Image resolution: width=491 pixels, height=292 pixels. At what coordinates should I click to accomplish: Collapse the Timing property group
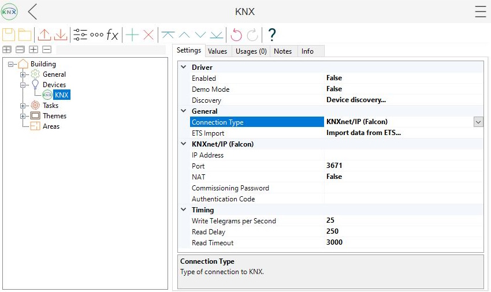(184, 209)
